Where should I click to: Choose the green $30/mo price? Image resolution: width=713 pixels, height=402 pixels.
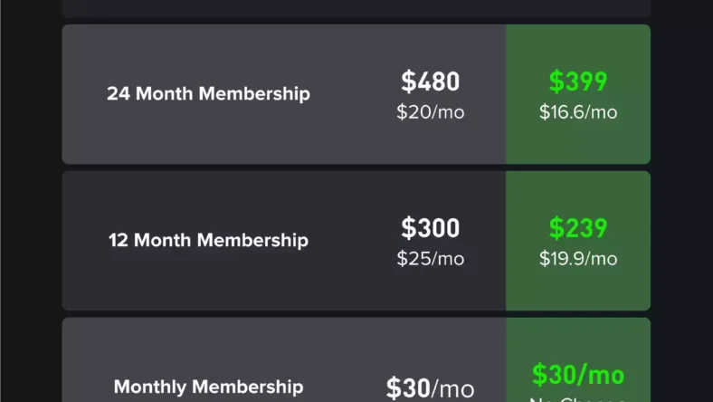point(577,375)
